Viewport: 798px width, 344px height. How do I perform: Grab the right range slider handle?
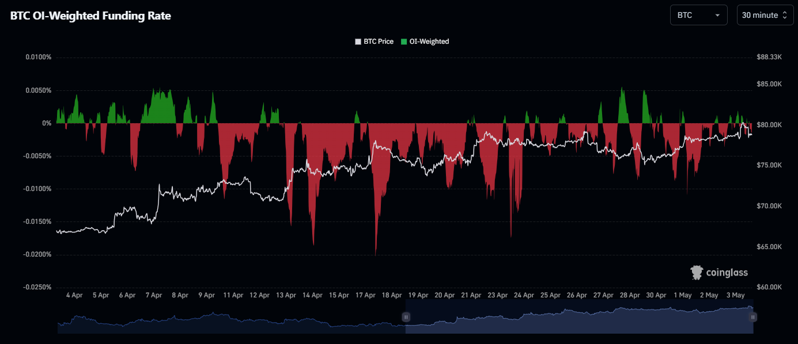coord(752,317)
